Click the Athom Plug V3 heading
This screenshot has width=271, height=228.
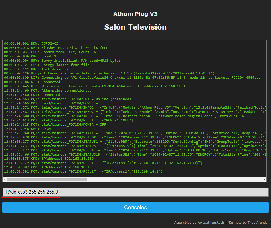click(135, 14)
